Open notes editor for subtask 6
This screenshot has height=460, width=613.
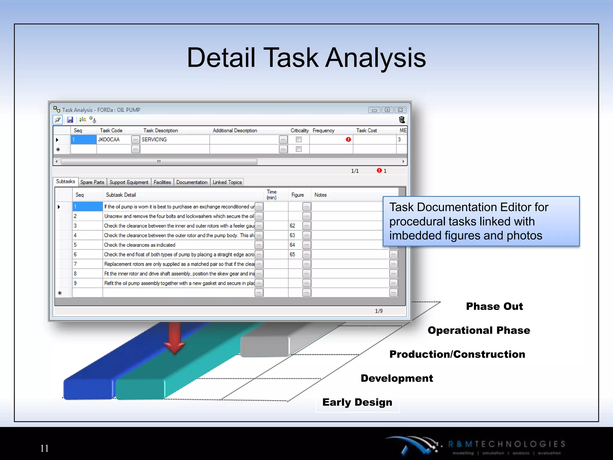pos(394,255)
